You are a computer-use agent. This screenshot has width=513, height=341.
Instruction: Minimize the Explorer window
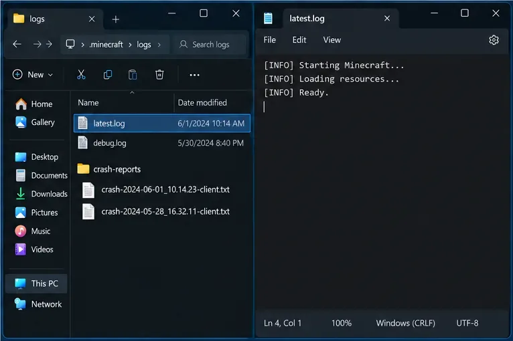pyautogui.click(x=171, y=13)
